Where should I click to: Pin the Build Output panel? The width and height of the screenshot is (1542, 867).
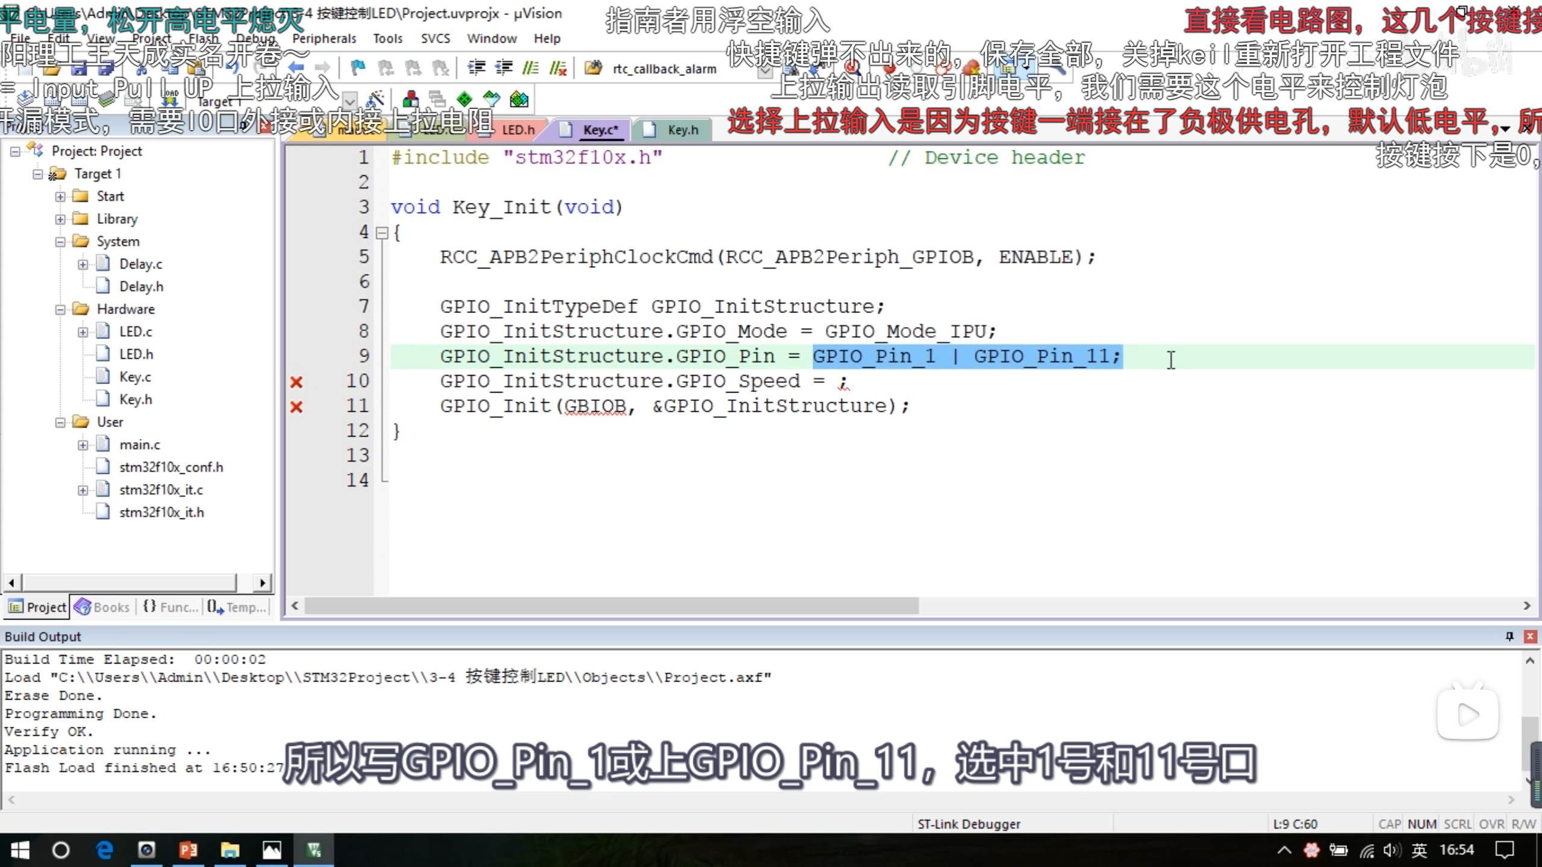tap(1509, 636)
